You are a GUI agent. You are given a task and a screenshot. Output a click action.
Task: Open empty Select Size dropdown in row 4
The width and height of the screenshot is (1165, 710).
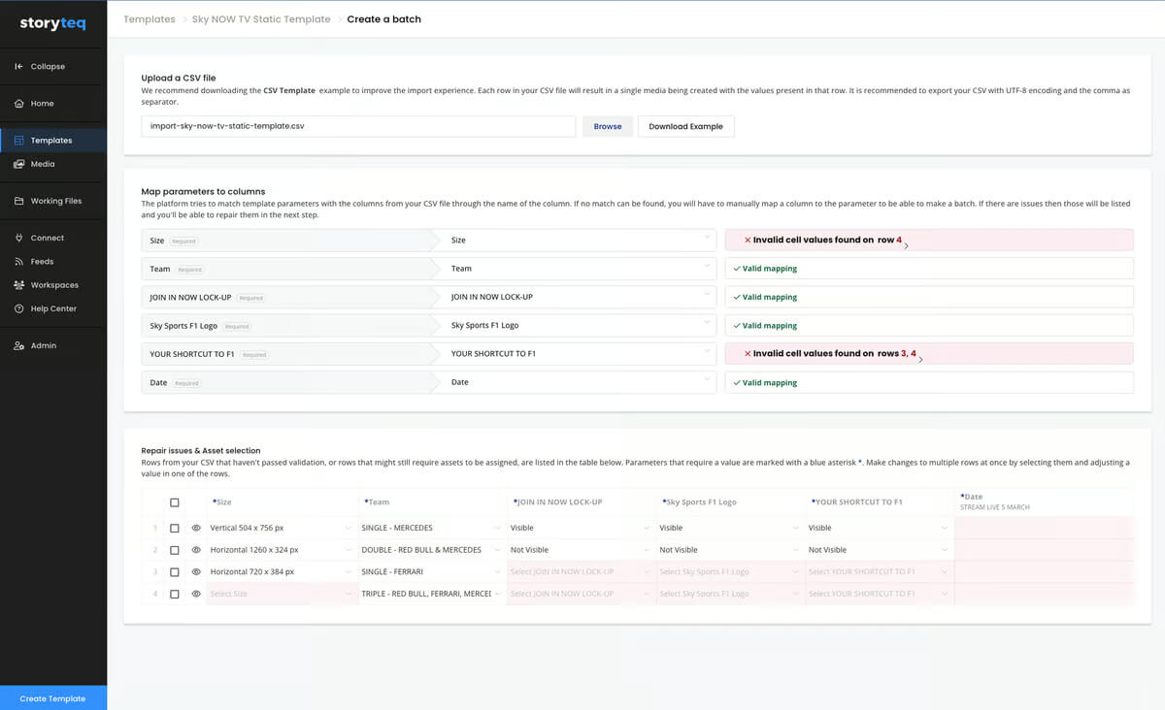pyautogui.click(x=283, y=594)
